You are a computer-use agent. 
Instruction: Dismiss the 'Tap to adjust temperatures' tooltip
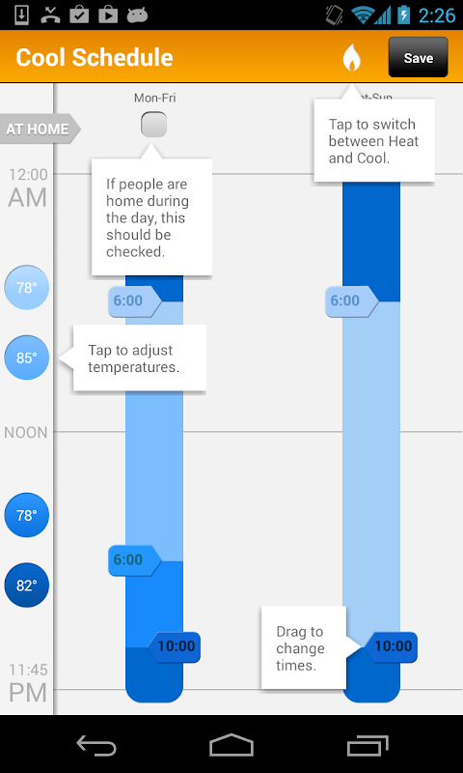[x=139, y=358]
